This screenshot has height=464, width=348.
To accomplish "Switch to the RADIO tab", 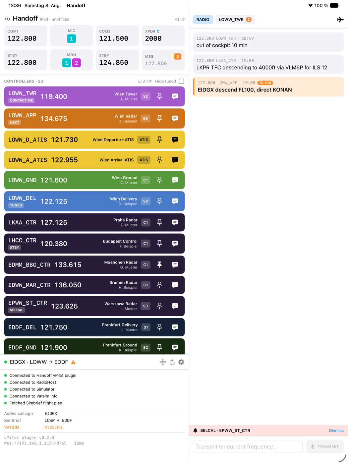I will pos(203,20).
